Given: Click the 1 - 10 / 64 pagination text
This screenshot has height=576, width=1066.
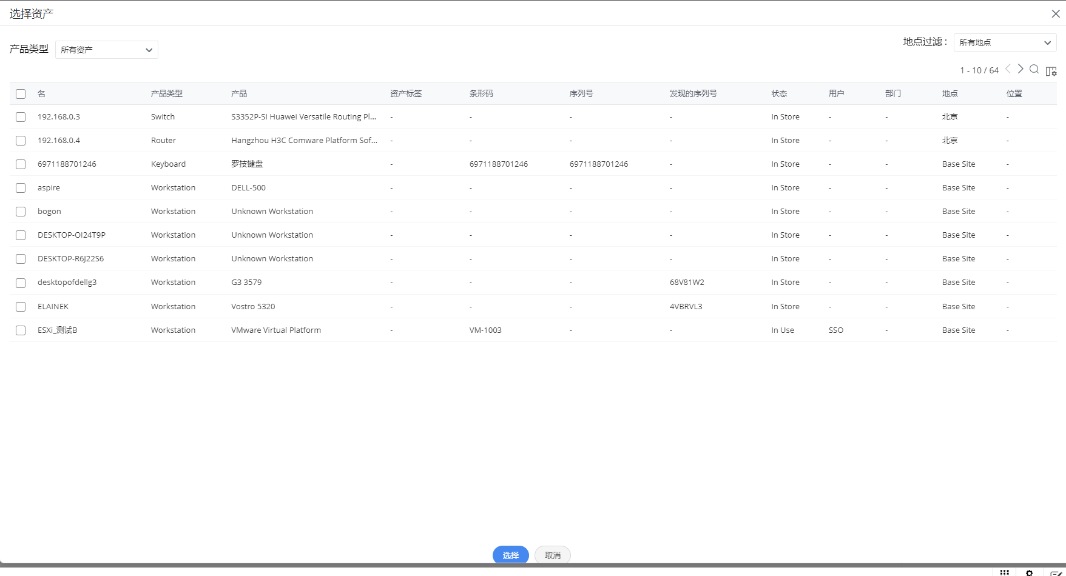Looking at the screenshot, I should pyautogui.click(x=979, y=70).
